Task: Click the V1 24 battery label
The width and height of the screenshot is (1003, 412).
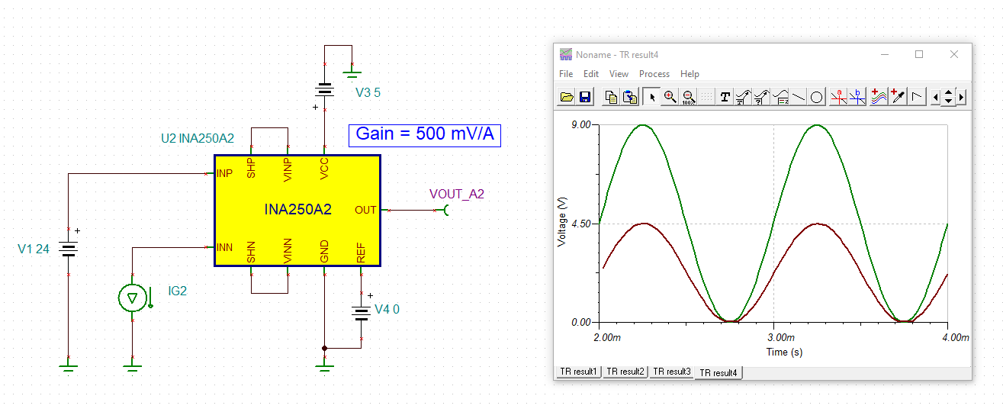Action: pos(34,249)
